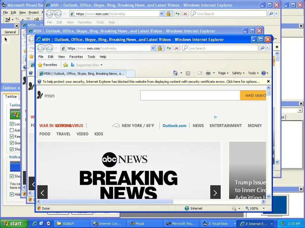Screen dimensions: 305x228
Task: Click the Back arrow in front IE window
Action: coord(41,48)
